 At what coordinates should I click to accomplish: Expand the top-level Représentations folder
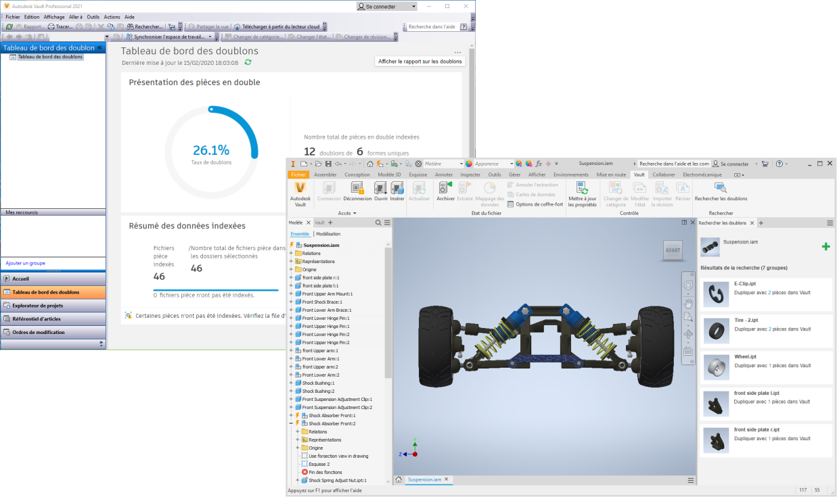(291, 261)
